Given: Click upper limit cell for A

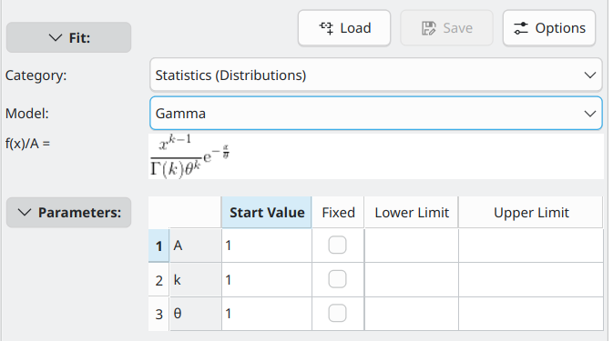Looking at the screenshot, I should tap(531, 246).
